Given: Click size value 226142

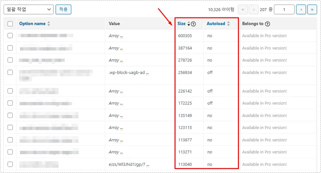Looking at the screenshot, I should (x=185, y=91).
